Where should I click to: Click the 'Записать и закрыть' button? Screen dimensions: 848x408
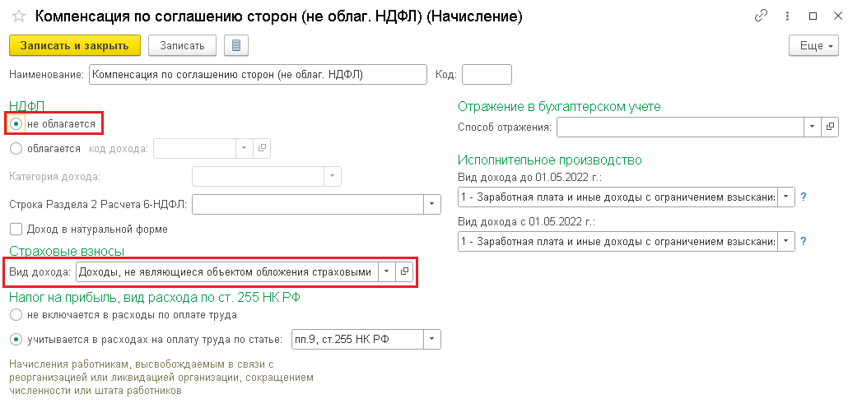click(x=75, y=45)
